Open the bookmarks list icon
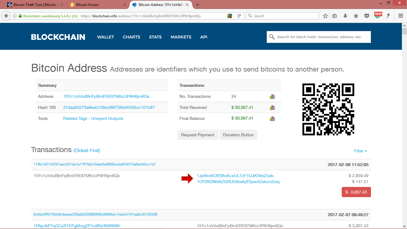The height and width of the screenshot is (229, 407). pyautogui.click(x=335, y=16)
